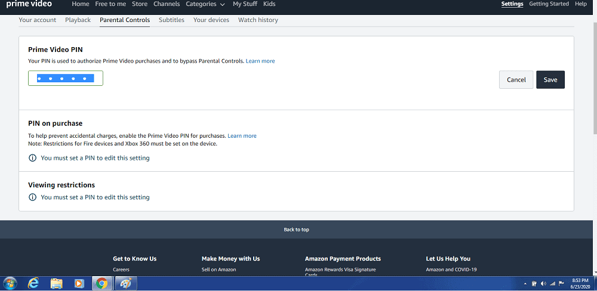
Task: Open My Stuff
Action: (245, 4)
